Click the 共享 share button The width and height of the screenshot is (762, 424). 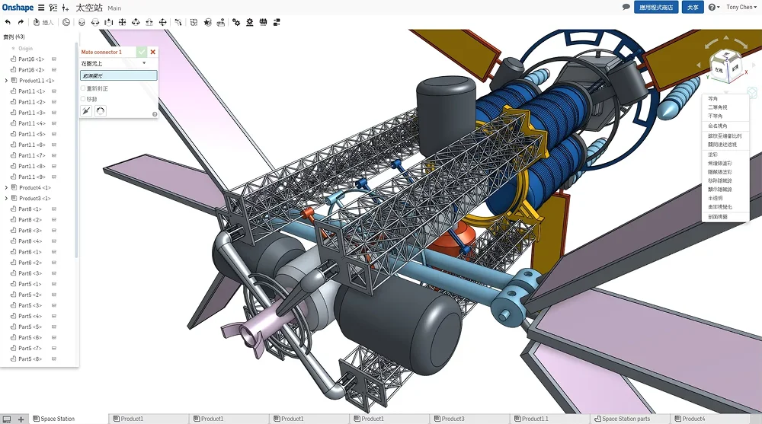693,7
